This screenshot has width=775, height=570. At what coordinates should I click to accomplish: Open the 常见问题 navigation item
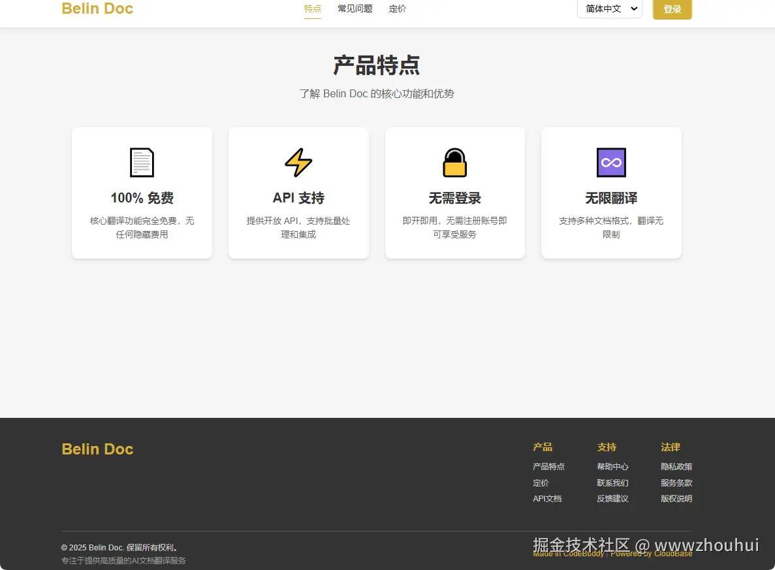point(355,9)
